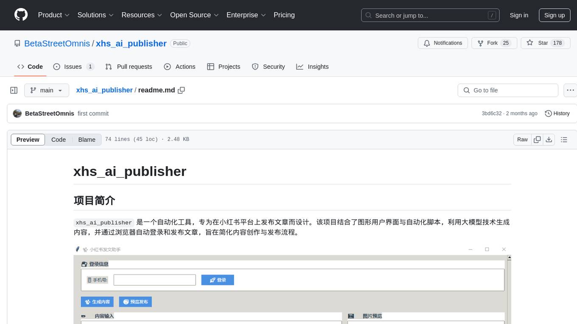This screenshot has width=577, height=324.
Task: Fork this repository
Action: pos(494,43)
